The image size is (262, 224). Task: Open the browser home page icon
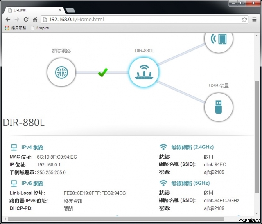(35, 20)
